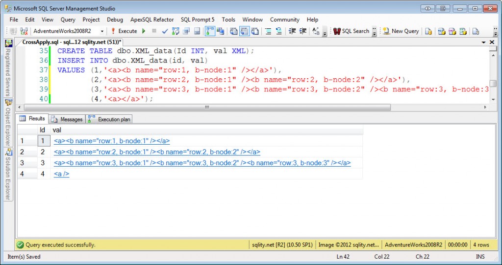The width and height of the screenshot is (502, 265).
Task: Click the SQL Search binoculars button
Action: click(x=351, y=31)
